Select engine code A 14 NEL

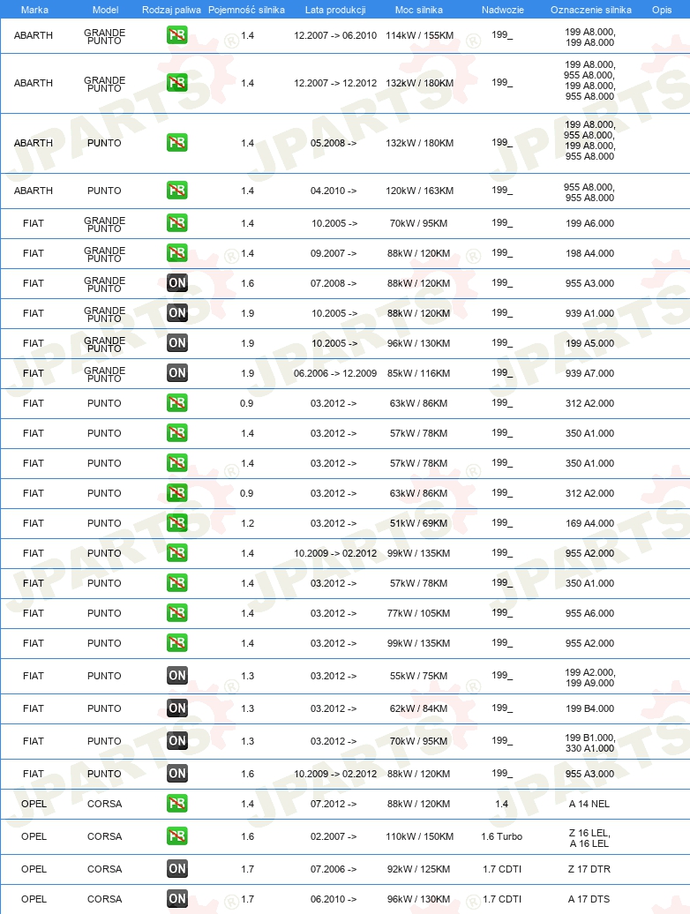coord(589,804)
